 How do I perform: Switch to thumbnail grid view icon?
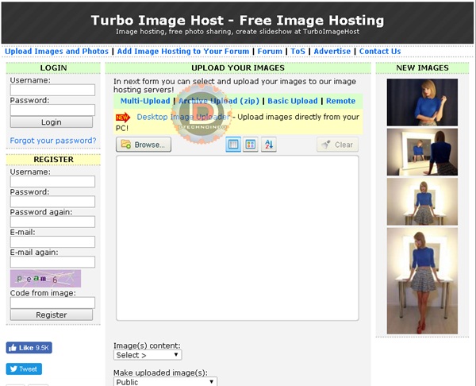(251, 145)
